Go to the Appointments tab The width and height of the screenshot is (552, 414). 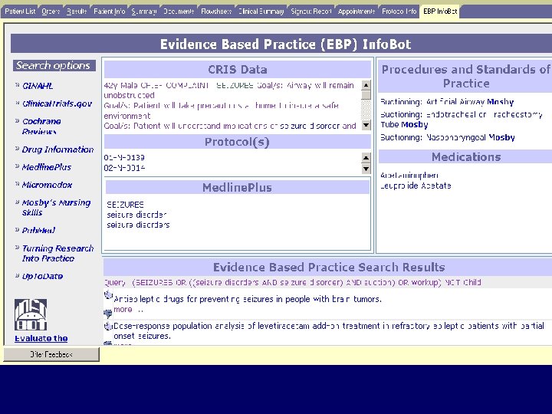tap(356, 11)
